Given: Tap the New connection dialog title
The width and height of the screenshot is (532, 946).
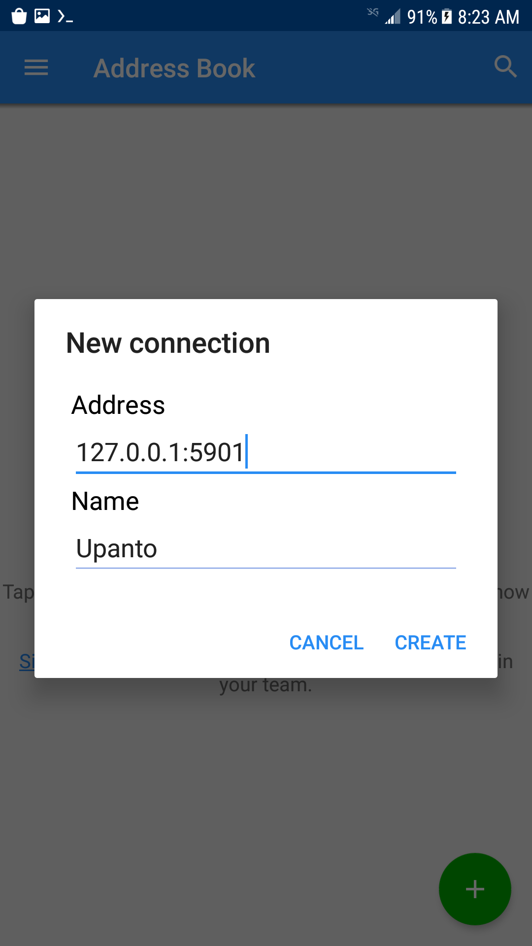Looking at the screenshot, I should pyautogui.click(x=168, y=343).
